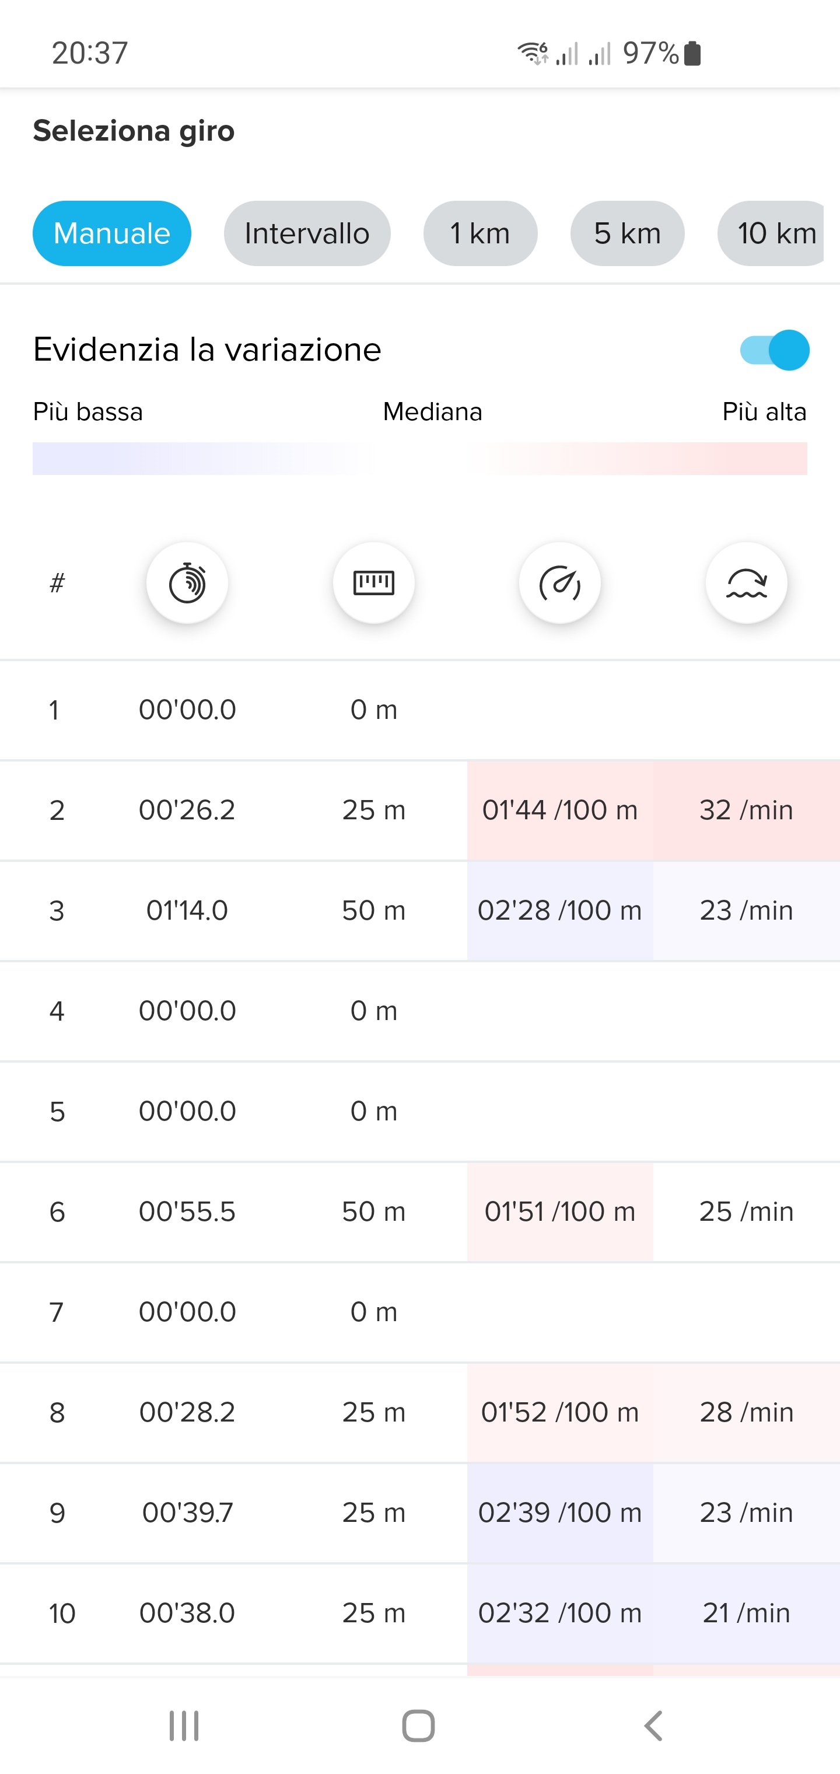This screenshot has height=1774, width=840.
Task: Tap the 28 /min stroke rate cell
Action: (x=746, y=1412)
